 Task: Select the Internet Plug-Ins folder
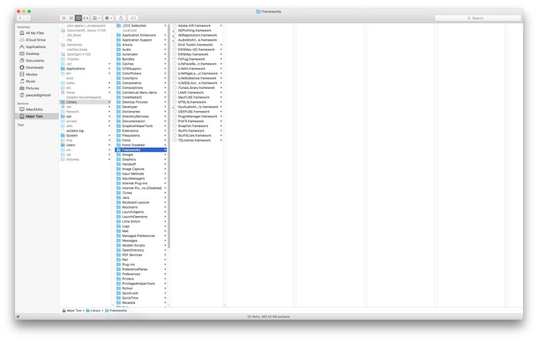[x=141, y=183]
